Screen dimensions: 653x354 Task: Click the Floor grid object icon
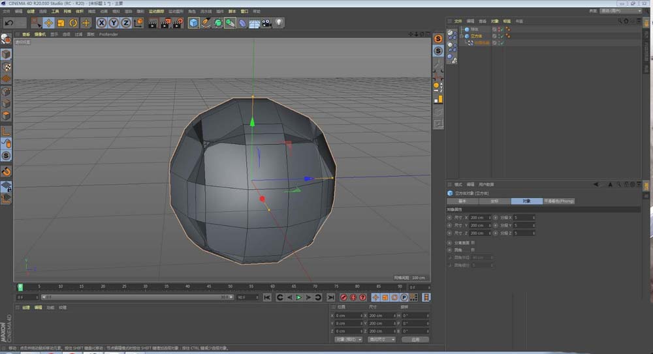(254, 23)
